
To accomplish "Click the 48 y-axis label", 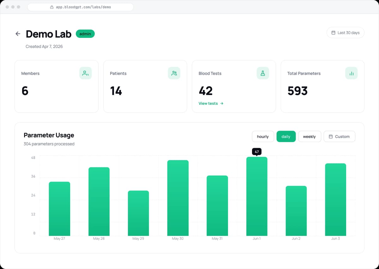I will click(33, 158).
